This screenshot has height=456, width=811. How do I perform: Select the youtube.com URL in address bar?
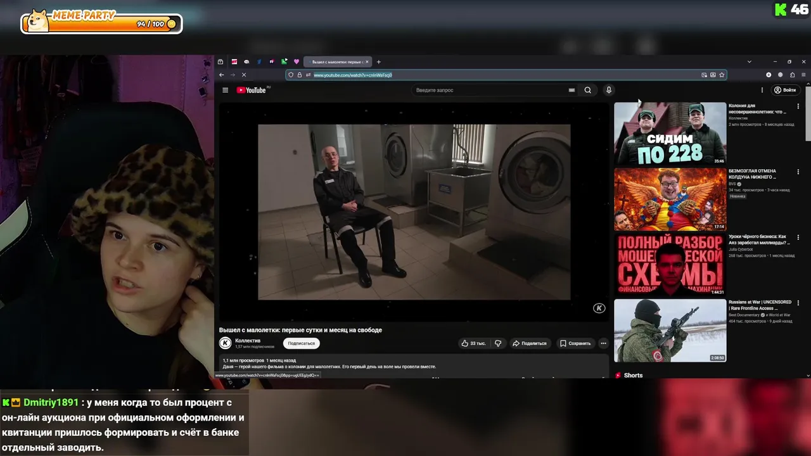pyautogui.click(x=353, y=75)
